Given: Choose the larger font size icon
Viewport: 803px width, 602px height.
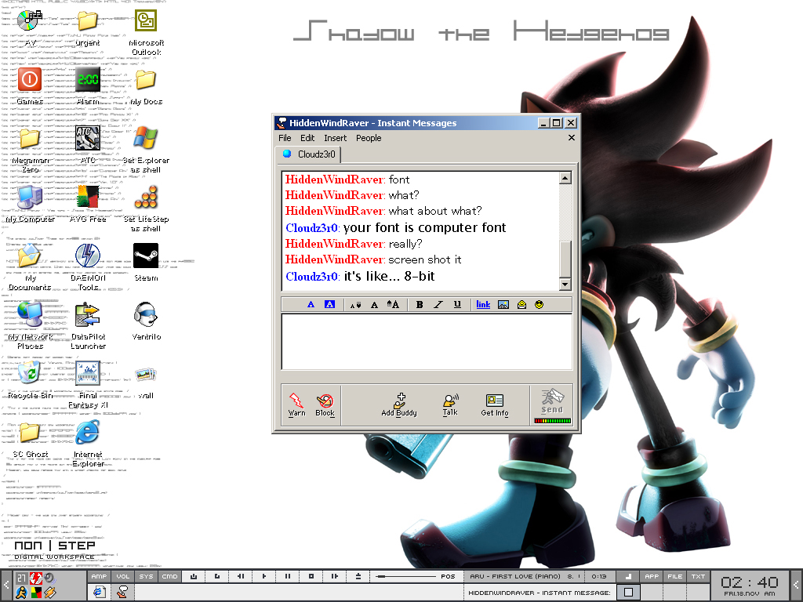Looking at the screenshot, I should (393, 305).
